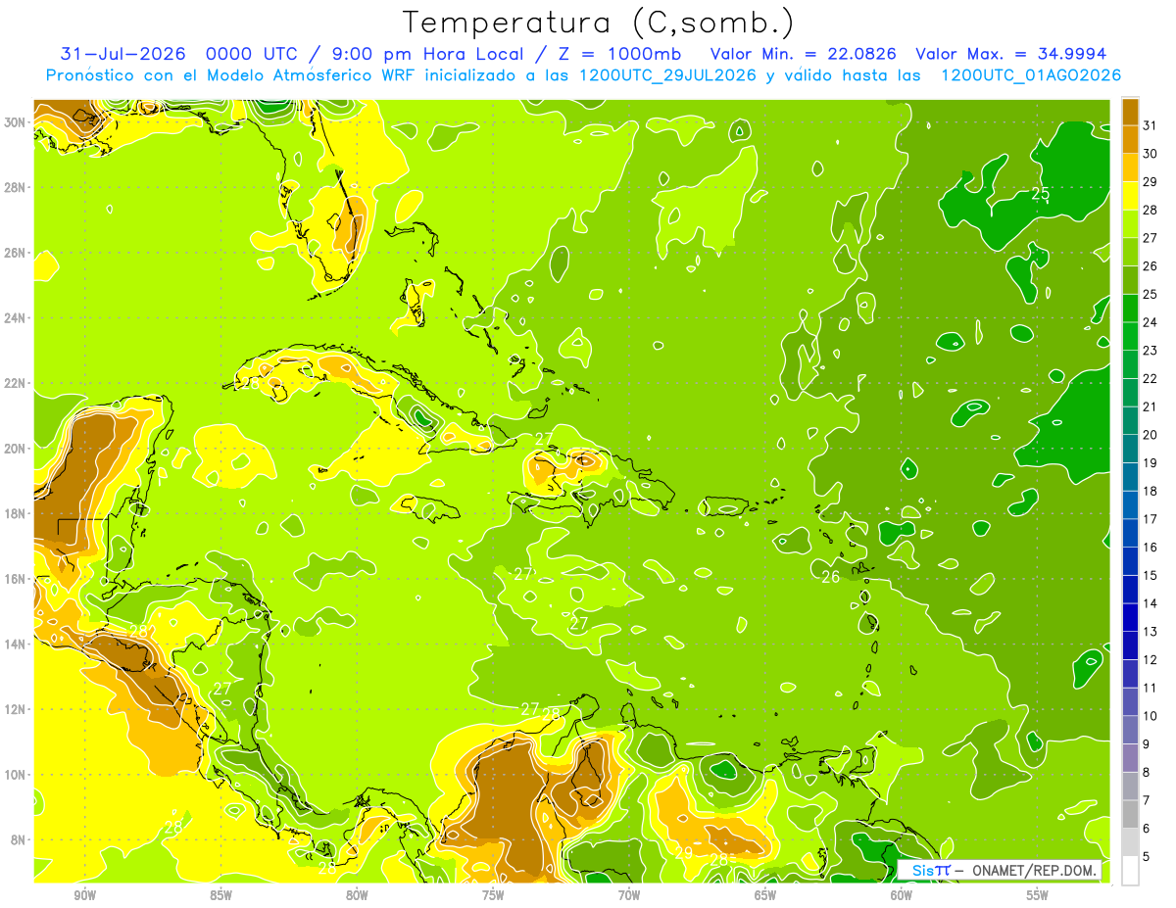Image resolution: width=1176 pixels, height=908 pixels.
Task: Click the '22N' latitude axis label
Action: click(17, 382)
